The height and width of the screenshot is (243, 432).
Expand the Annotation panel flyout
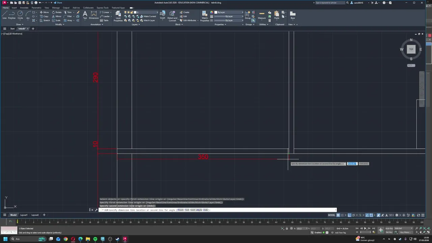pyautogui.click(x=97, y=24)
